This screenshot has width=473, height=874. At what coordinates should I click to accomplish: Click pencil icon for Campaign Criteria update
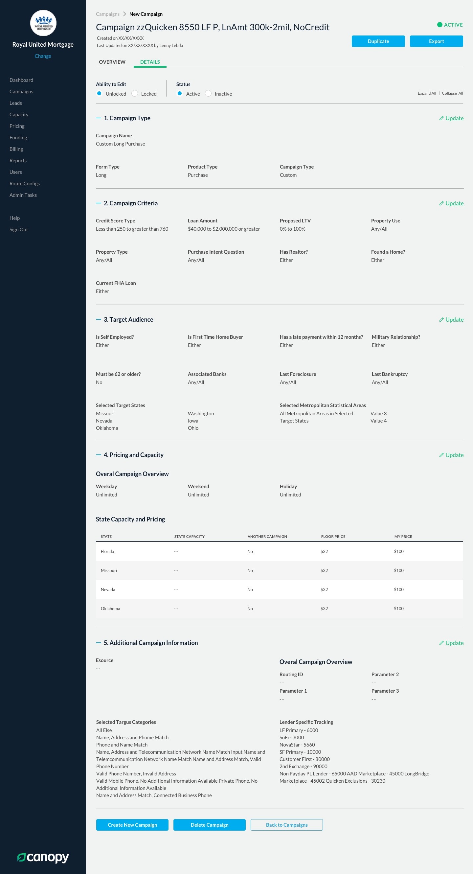tap(441, 204)
